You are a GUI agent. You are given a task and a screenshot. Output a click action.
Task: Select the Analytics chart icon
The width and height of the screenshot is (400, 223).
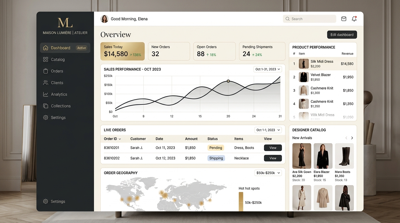(46, 94)
